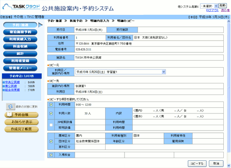Click the お知らせ表示 button
The height and width of the screenshot is (168, 231).
pyautogui.click(x=22, y=122)
